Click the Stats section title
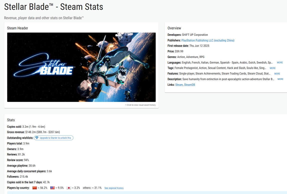This screenshot has height=194, width=287. pyautogui.click(x=11, y=120)
